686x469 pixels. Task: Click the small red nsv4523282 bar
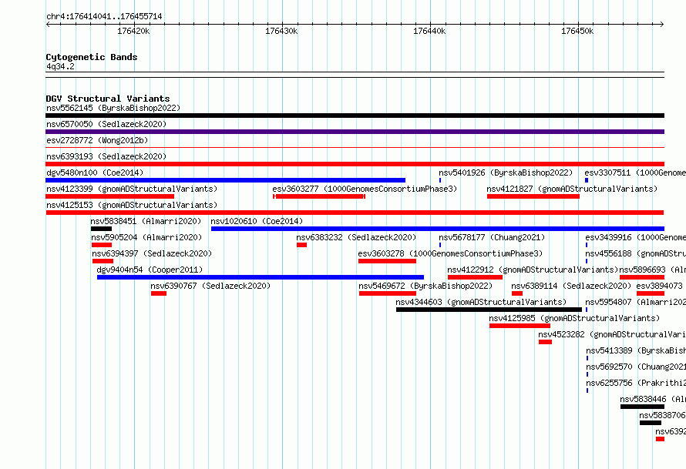pyautogui.click(x=545, y=342)
